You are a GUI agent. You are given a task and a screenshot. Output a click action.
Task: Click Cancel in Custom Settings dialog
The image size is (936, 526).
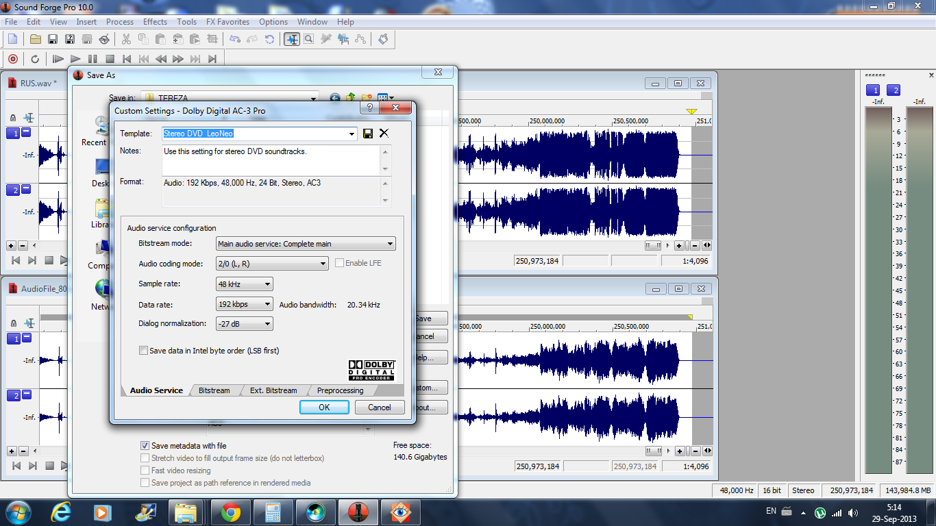click(380, 407)
